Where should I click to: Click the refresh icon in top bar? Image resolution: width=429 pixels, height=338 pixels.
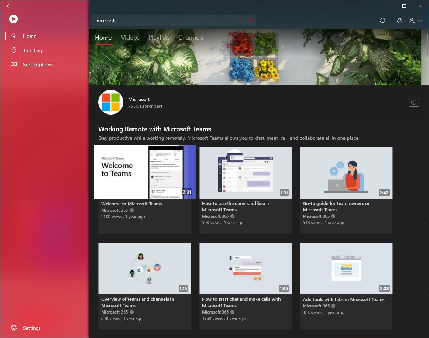[382, 21]
